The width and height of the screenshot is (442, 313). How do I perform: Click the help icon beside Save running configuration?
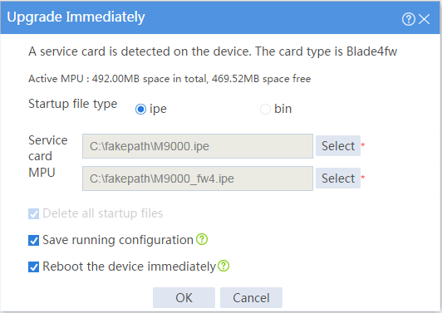[202, 239]
